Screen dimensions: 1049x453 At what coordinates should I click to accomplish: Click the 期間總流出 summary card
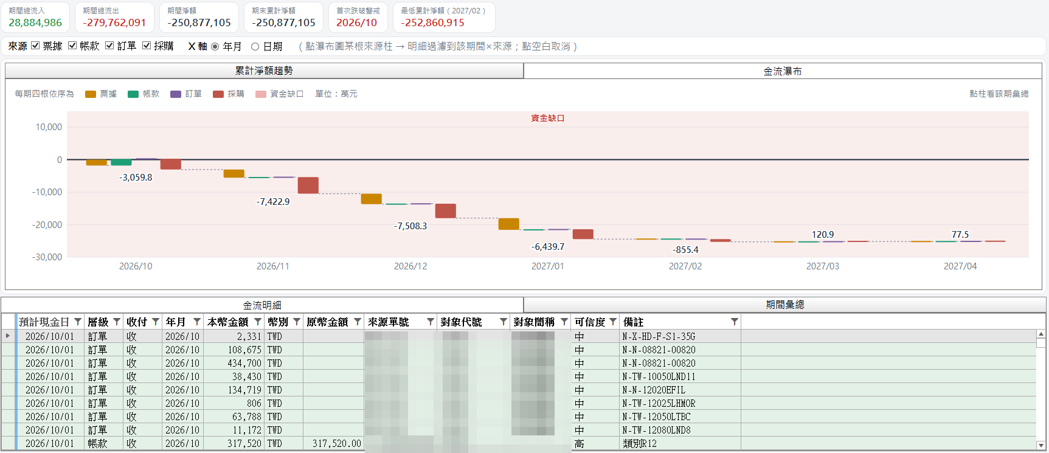point(114,17)
